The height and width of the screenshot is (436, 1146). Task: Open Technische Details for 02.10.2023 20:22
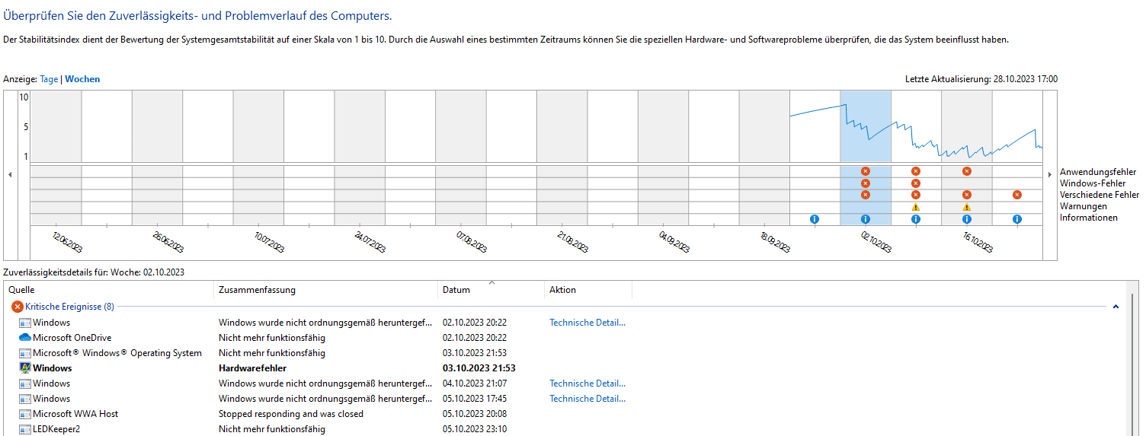click(x=587, y=323)
